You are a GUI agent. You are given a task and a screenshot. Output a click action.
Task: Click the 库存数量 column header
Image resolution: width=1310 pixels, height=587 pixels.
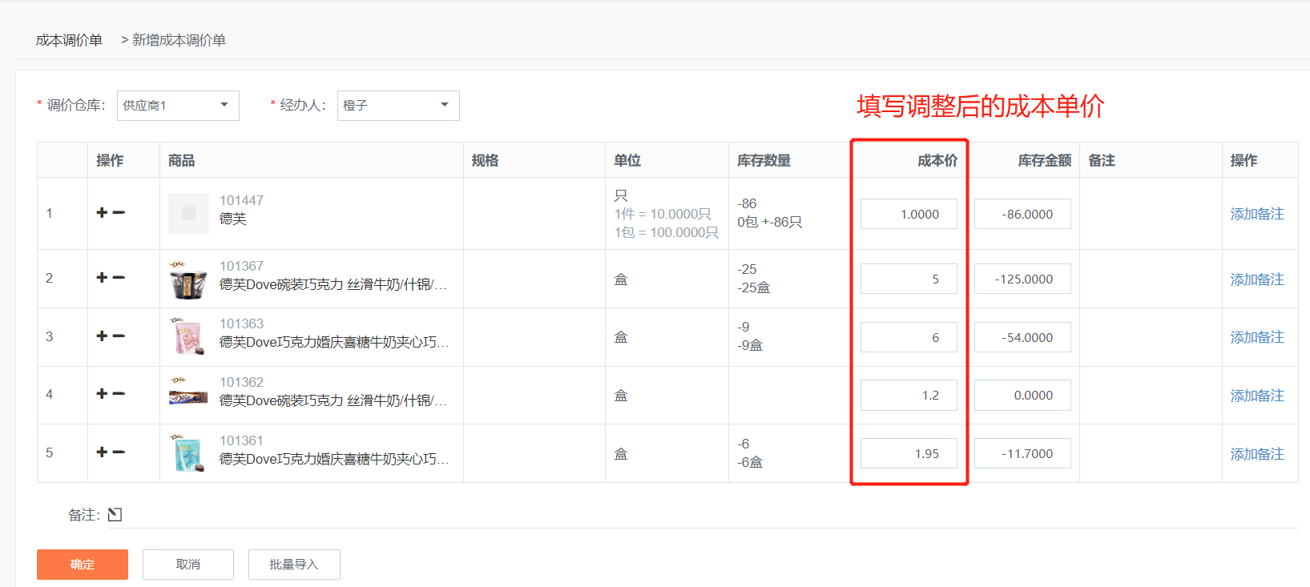point(764,160)
